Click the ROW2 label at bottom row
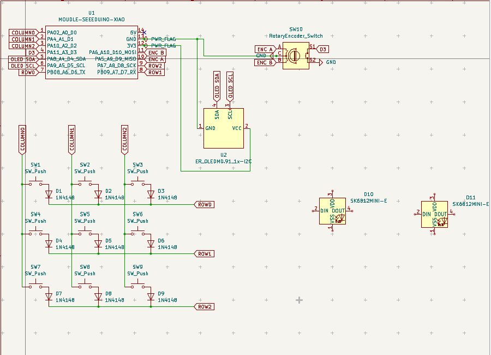 point(205,307)
